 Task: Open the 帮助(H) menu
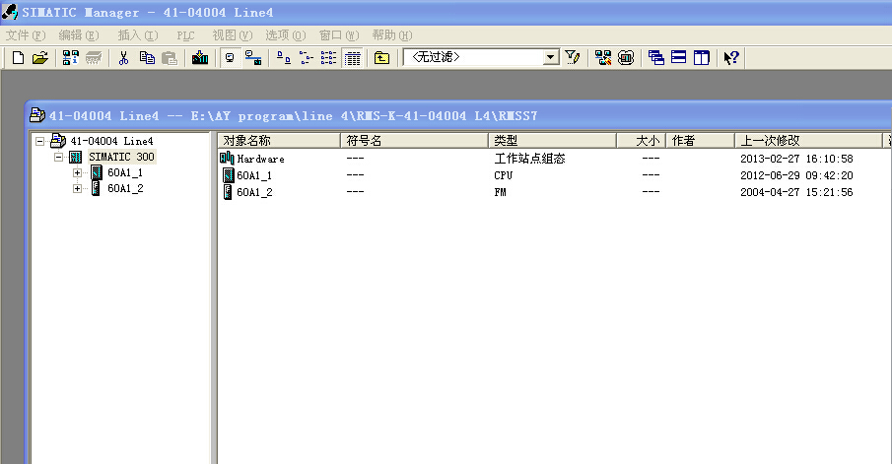[392, 35]
